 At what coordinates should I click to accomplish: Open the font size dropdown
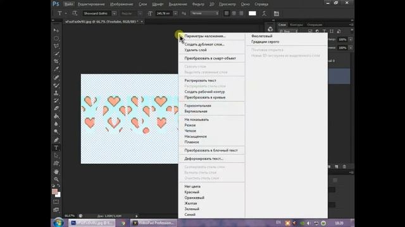[175, 13]
